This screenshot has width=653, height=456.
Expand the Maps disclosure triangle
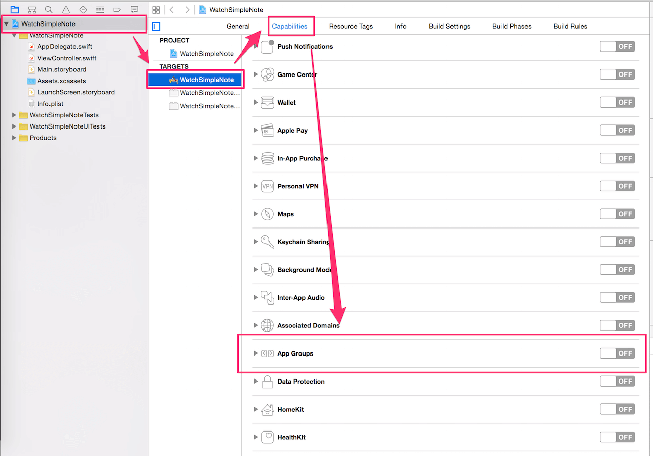[x=256, y=214]
